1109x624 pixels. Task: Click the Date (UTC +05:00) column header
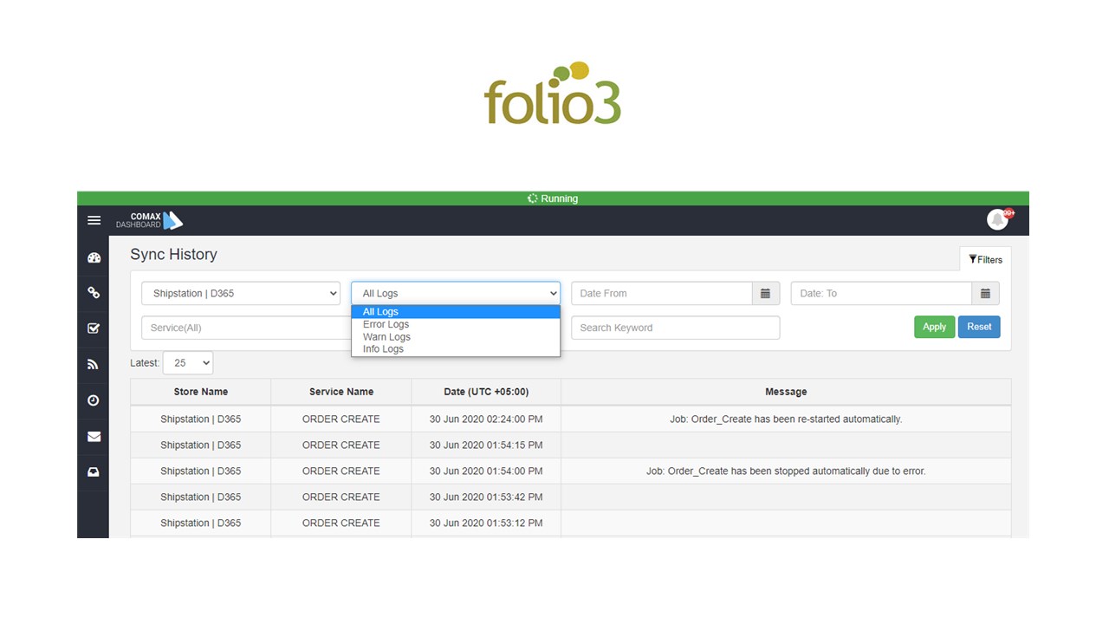(486, 392)
